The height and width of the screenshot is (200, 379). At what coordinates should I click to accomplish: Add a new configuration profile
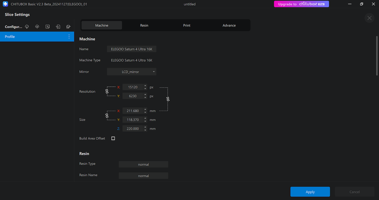coord(47,27)
